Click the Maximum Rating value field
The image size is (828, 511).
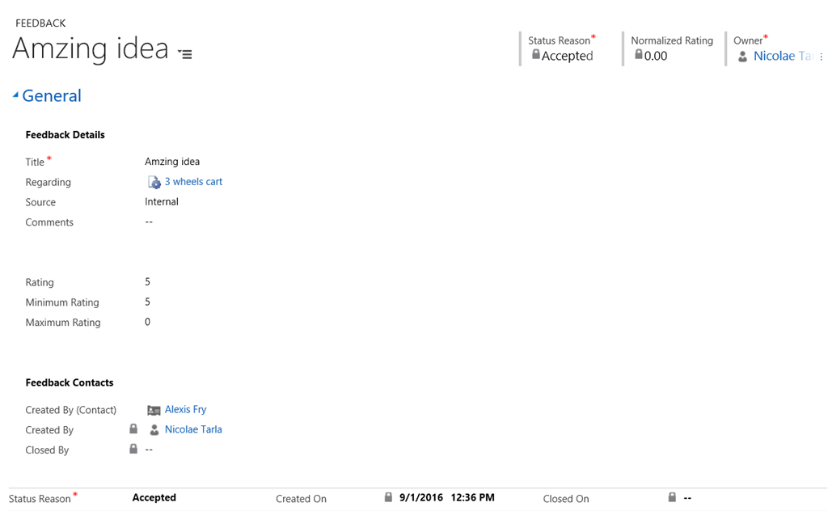(148, 323)
